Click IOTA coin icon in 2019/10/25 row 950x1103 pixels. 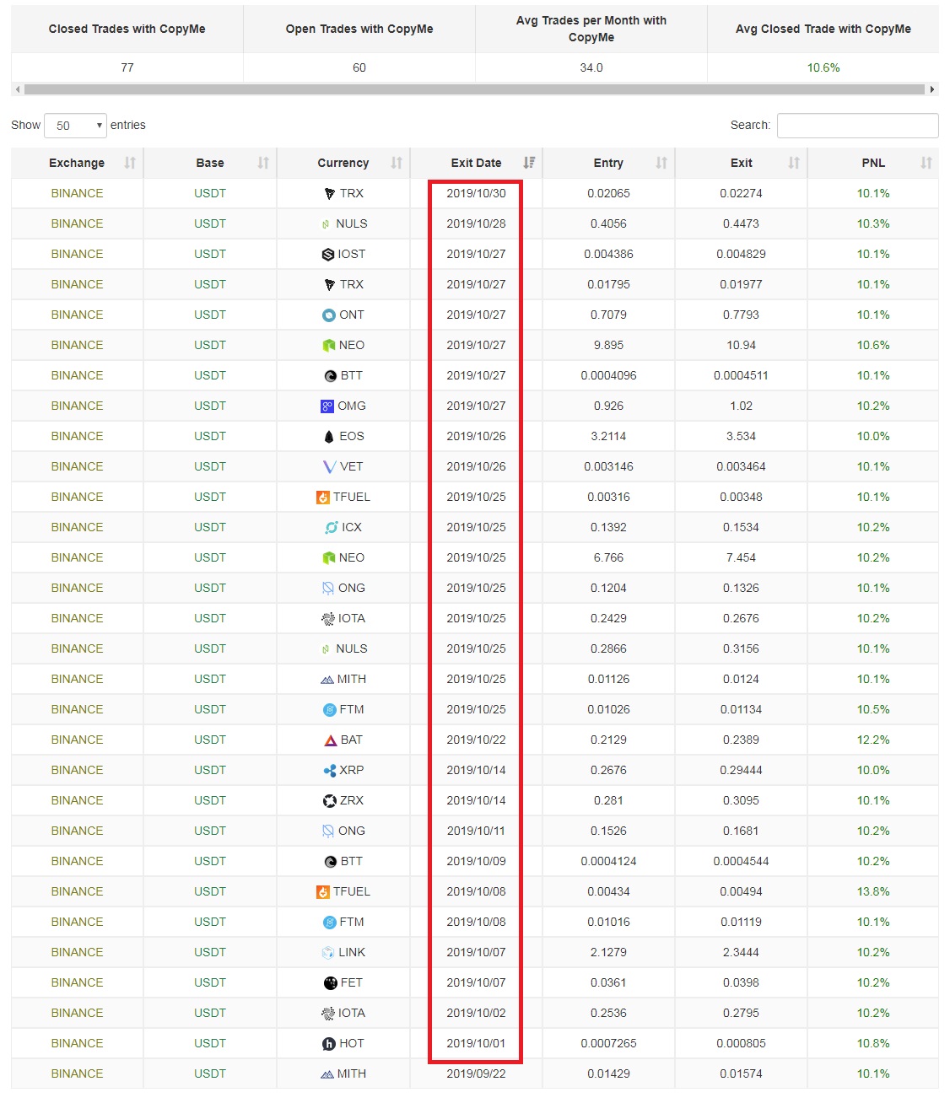(328, 619)
